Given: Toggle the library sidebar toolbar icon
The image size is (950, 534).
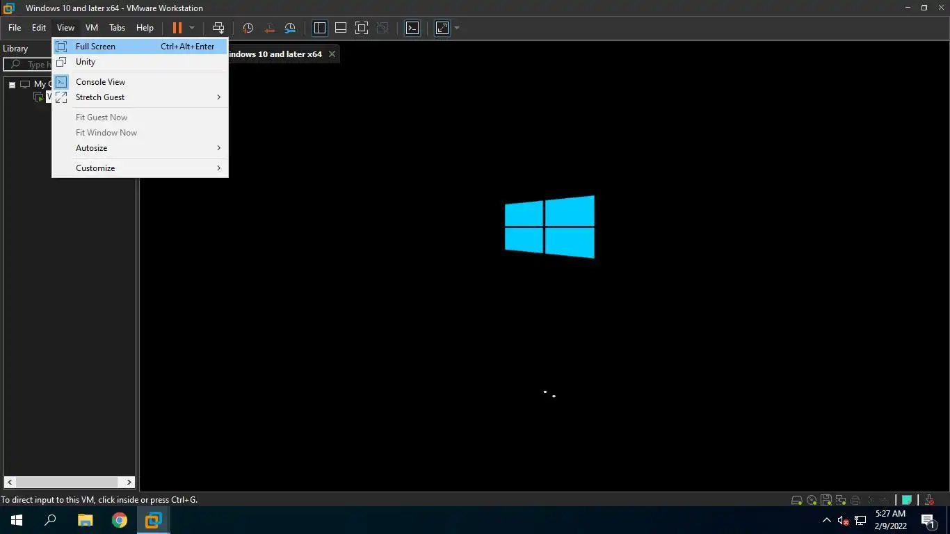Looking at the screenshot, I should (320, 28).
